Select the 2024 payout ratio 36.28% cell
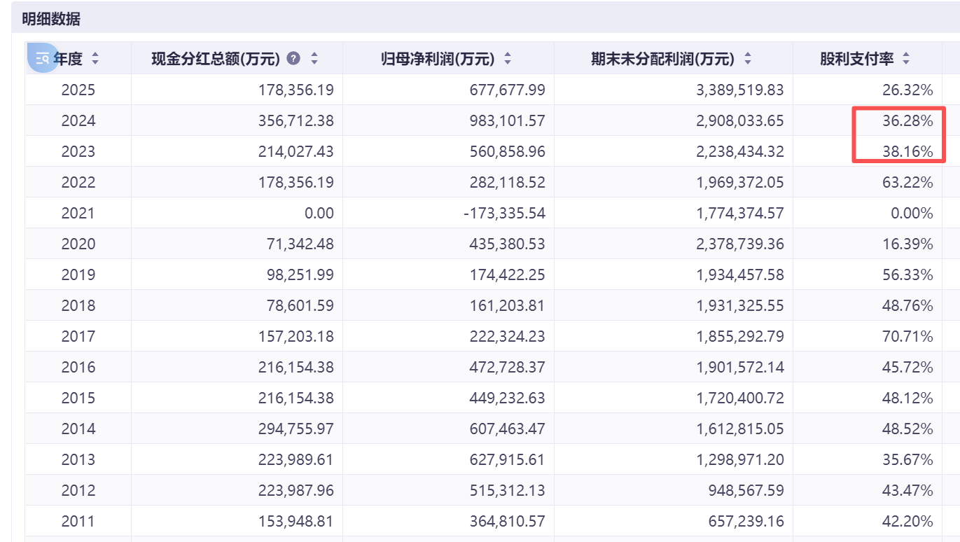The width and height of the screenshot is (960, 542). coord(907,120)
